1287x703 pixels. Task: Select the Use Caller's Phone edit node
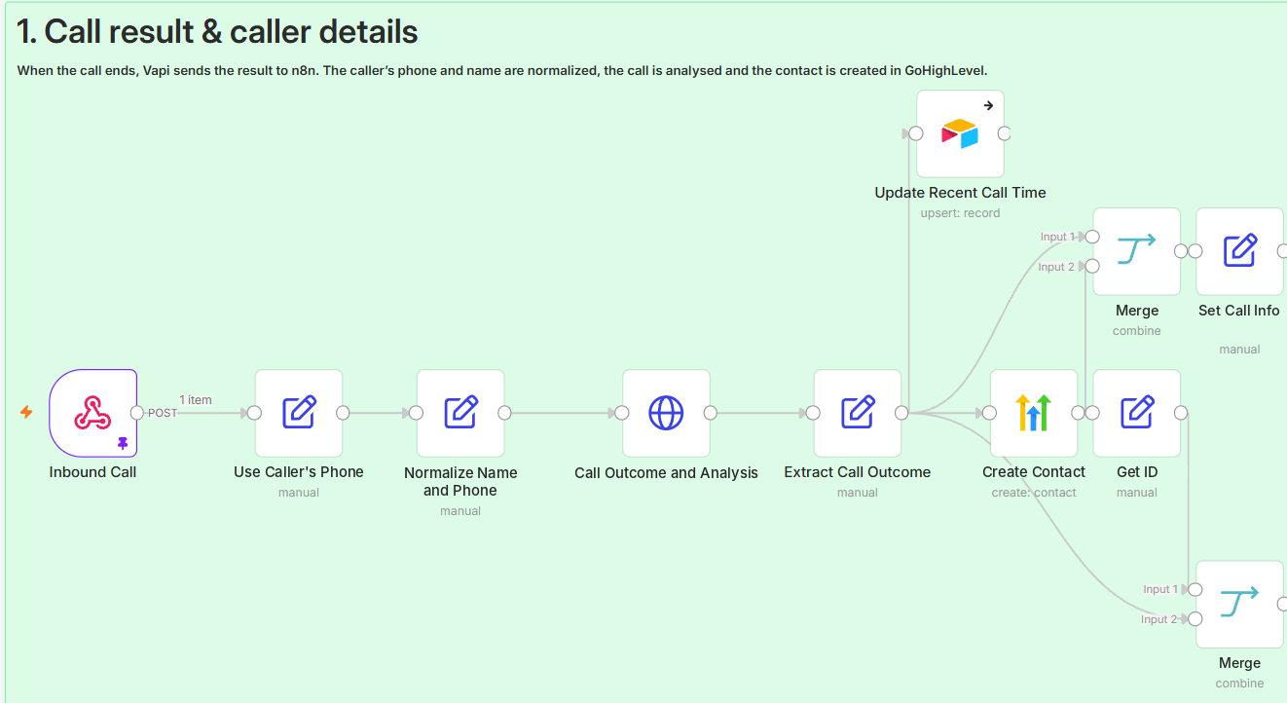299,413
